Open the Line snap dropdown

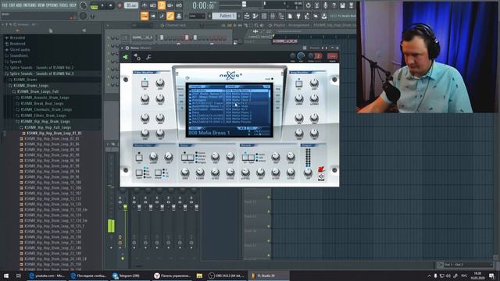point(197,16)
